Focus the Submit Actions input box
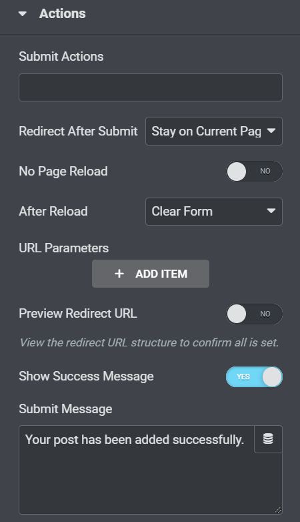Viewport: 300px width, 522px height. coord(151,87)
